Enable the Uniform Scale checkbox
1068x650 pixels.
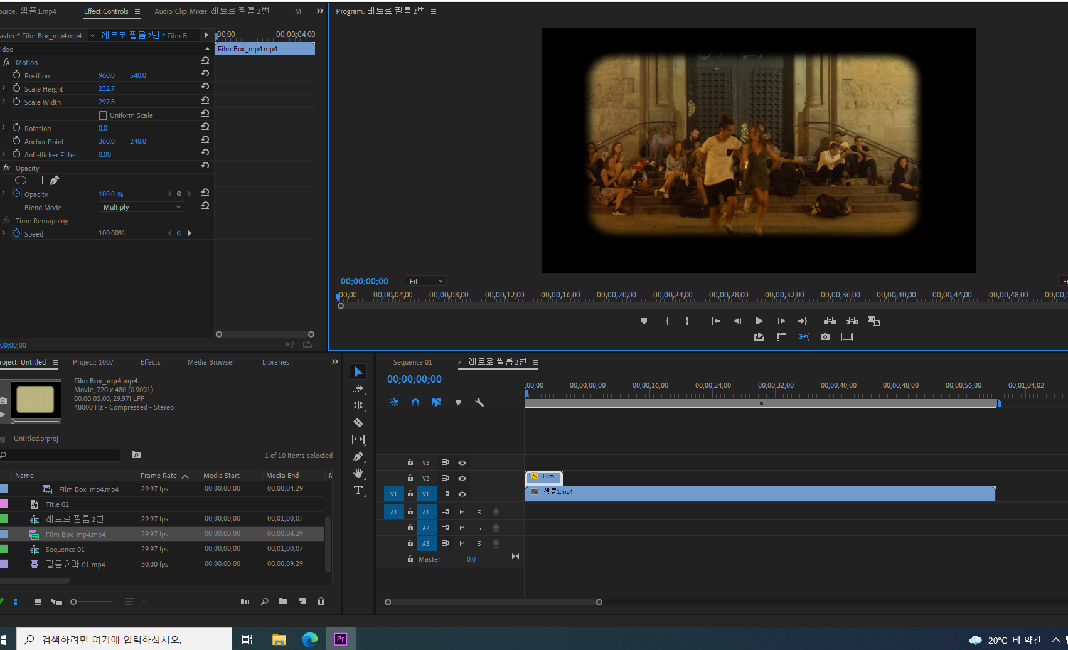103,115
